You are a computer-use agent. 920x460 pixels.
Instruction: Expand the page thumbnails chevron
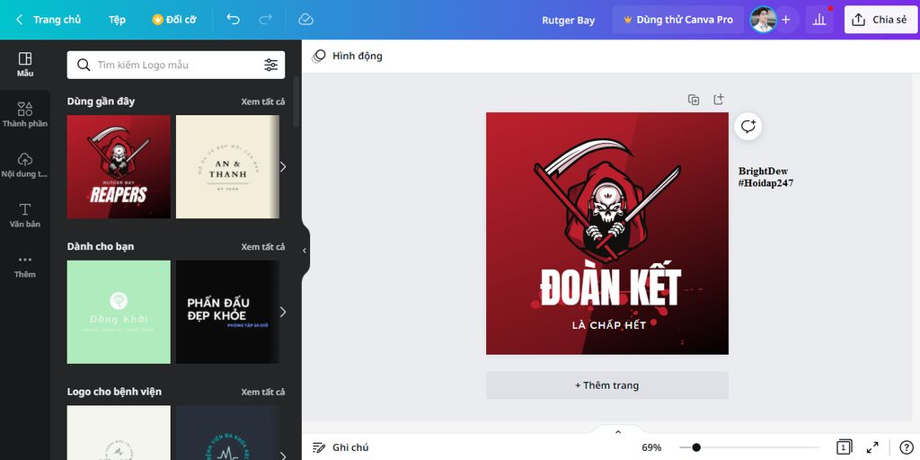[x=617, y=432]
